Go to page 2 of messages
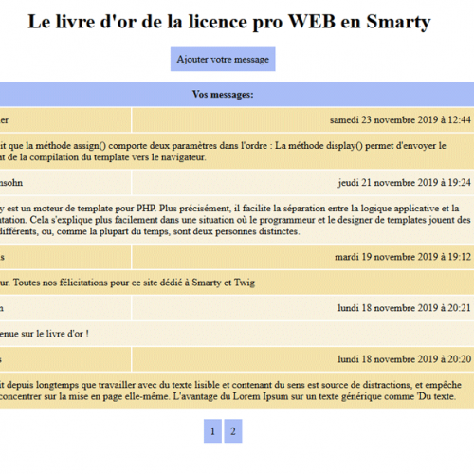Viewport: 474px width, 474px height. point(233,431)
